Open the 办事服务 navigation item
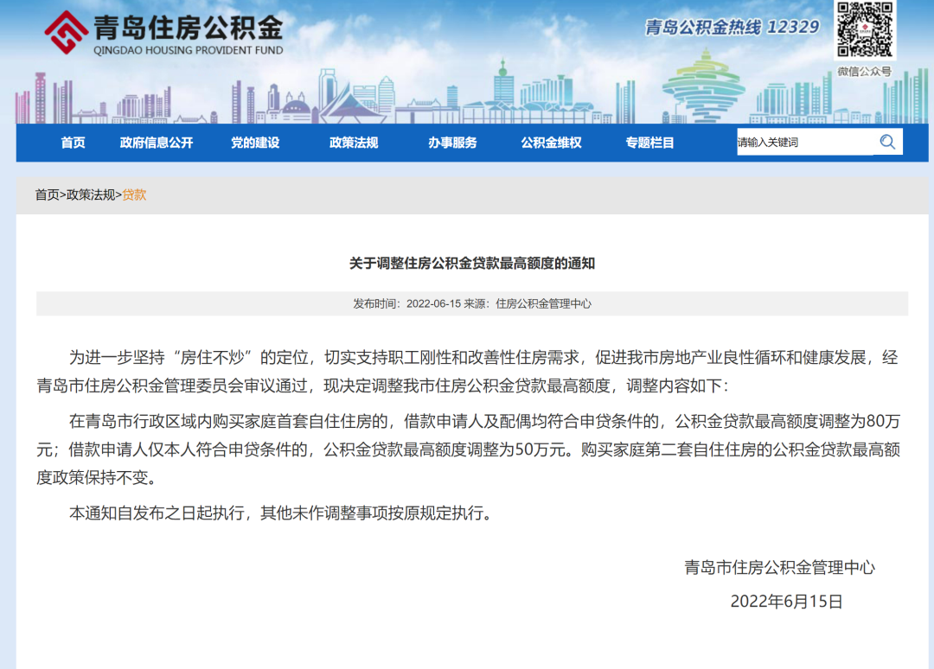934x669 pixels. coord(452,143)
